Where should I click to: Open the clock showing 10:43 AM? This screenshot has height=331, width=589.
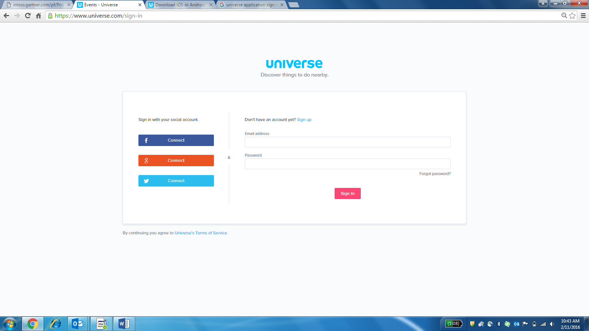click(570, 324)
